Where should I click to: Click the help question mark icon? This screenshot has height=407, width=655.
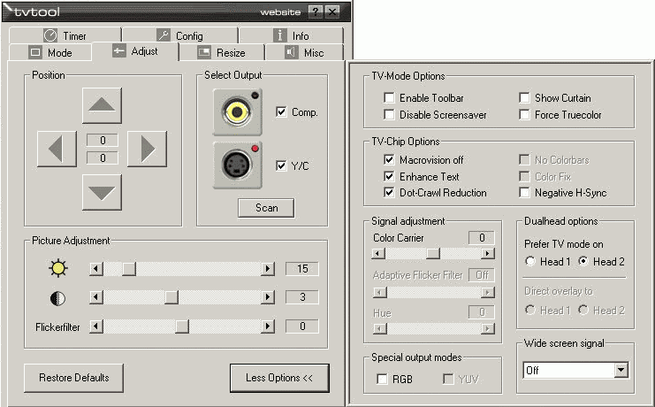316,12
